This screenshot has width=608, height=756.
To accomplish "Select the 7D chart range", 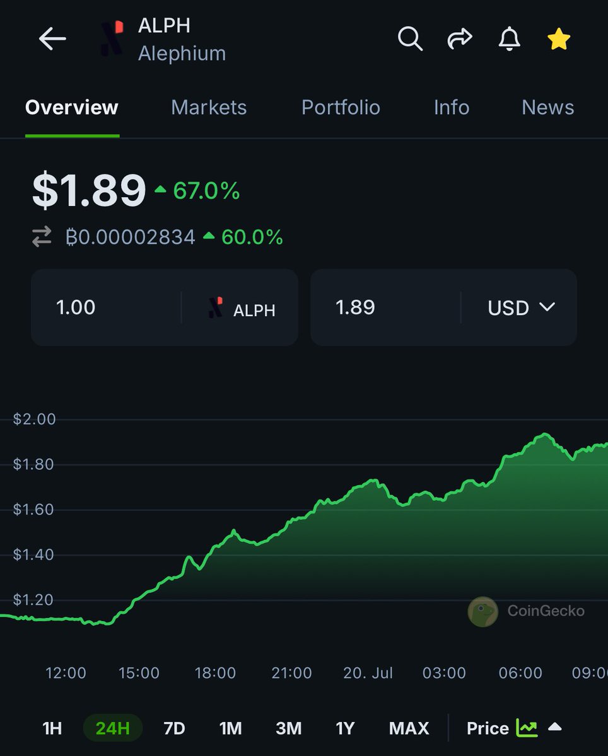I will click(x=174, y=728).
